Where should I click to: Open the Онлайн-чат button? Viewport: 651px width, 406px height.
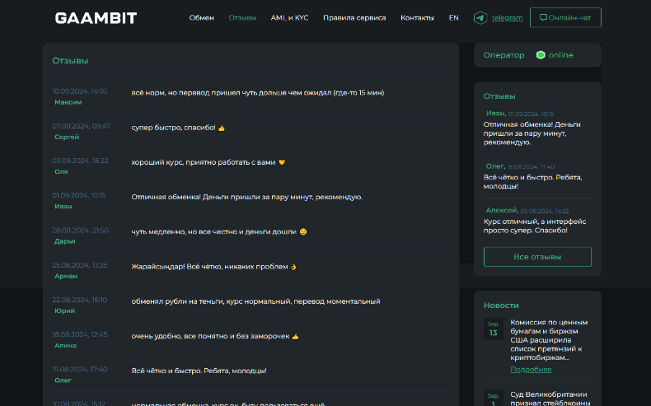565,18
